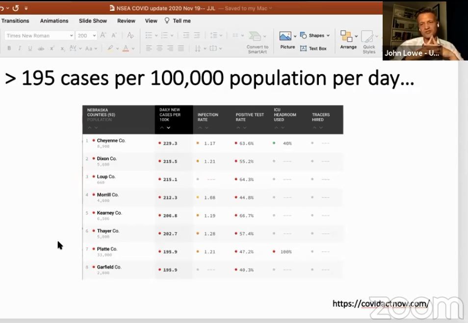
Task: Toggle underline formatting
Action: point(30,49)
